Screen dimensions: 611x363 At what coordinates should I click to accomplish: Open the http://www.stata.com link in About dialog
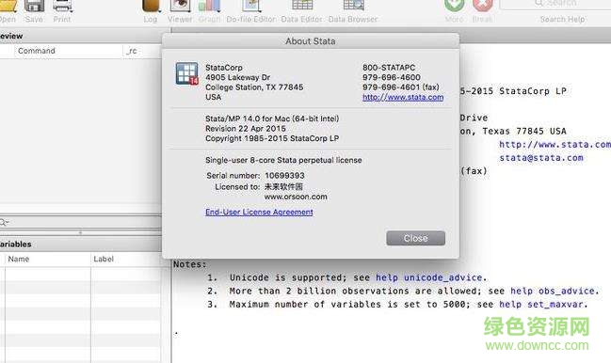pos(403,97)
